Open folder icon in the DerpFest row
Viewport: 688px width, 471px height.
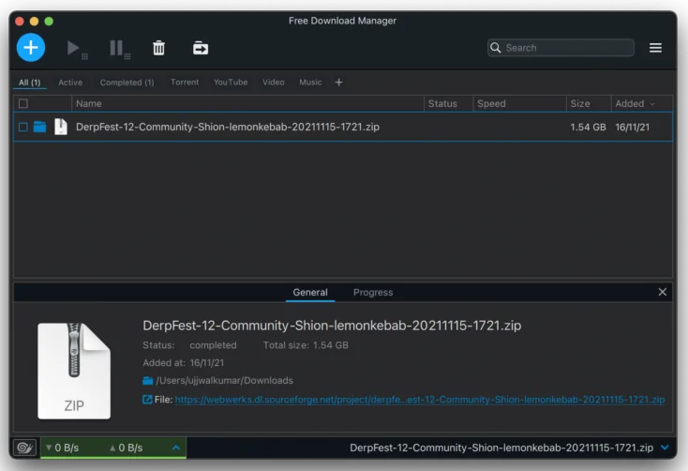[x=40, y=127]
